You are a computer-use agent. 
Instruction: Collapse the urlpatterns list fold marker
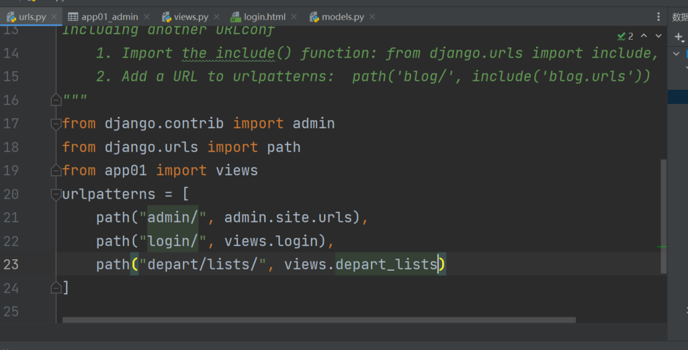click(x=56, y=195)
